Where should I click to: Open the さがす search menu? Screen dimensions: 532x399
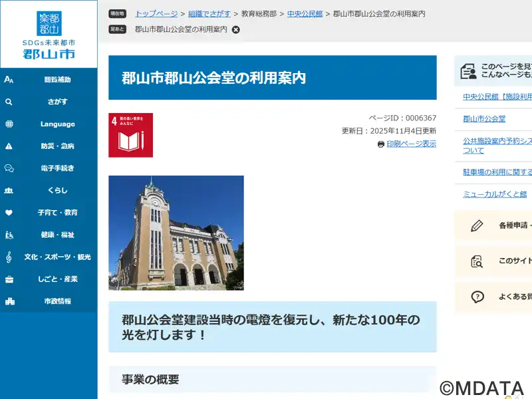[49, 102]
